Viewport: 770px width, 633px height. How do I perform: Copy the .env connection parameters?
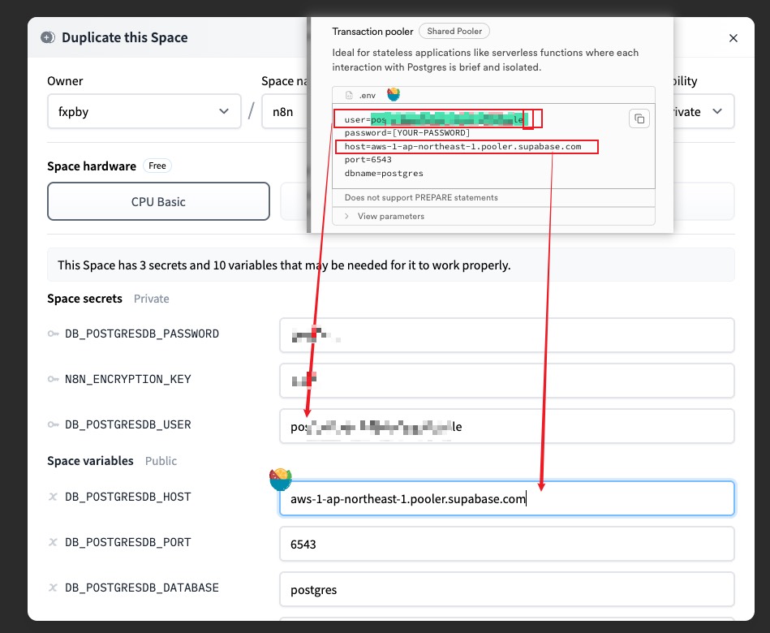[639, 119]
